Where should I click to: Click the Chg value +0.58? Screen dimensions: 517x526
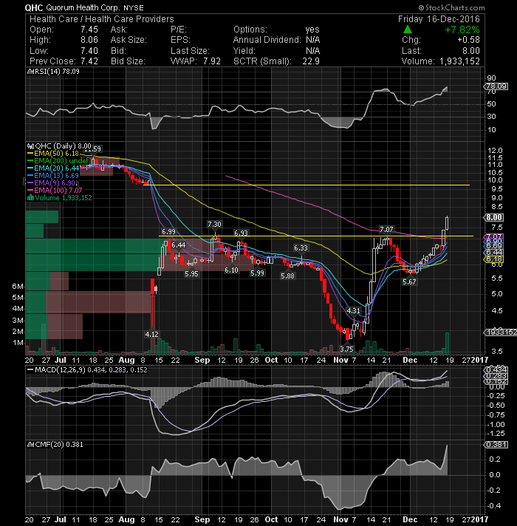click(x=469, y=40)
